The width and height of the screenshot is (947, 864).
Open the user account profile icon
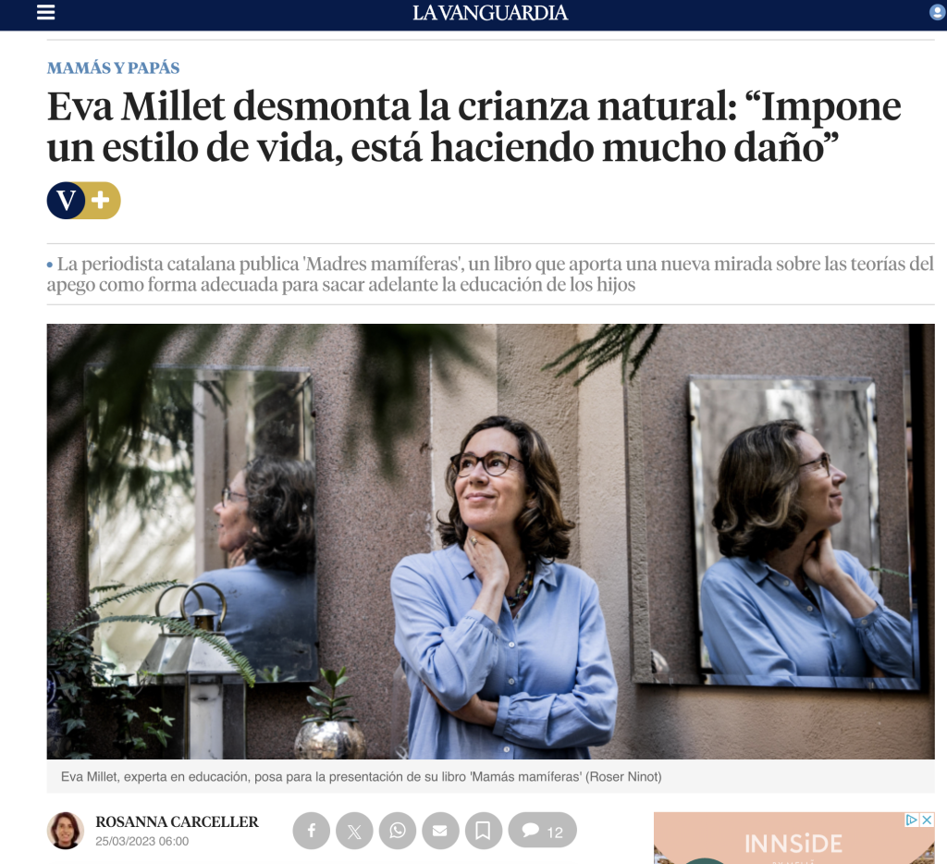click(938, 12)
